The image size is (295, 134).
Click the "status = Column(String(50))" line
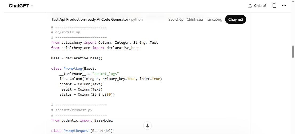click(x=87, y=94)
